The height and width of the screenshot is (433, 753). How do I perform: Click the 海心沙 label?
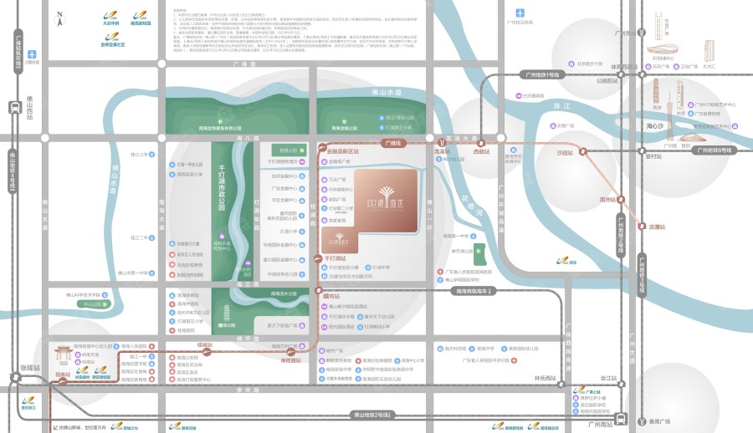[x=654, y=126]
